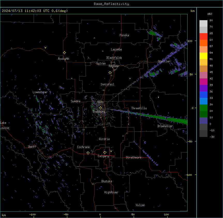
Task: Click the Cochrane city label
Action: [83, 147]
